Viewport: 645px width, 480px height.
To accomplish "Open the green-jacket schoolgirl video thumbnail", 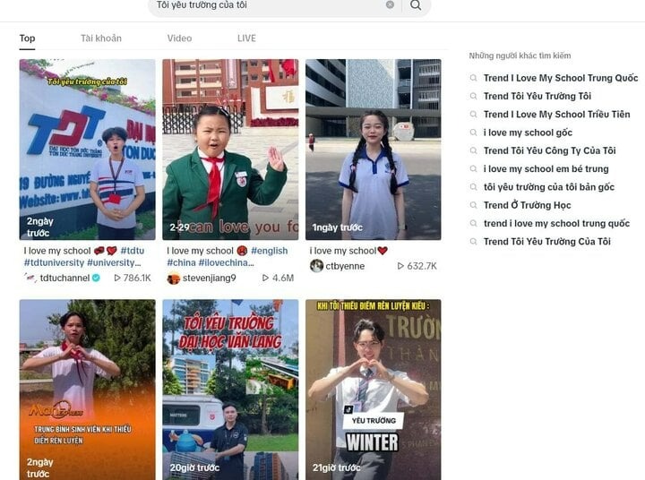I will click(230, 150).
